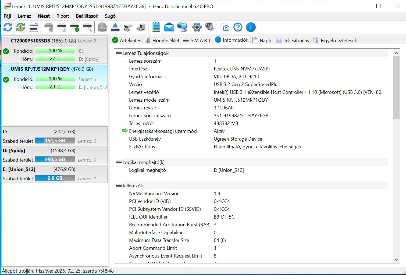Viewport: 406px width, 275px height.
Task: Click the status bar last-refresh text
Action: tap(58, 271)
